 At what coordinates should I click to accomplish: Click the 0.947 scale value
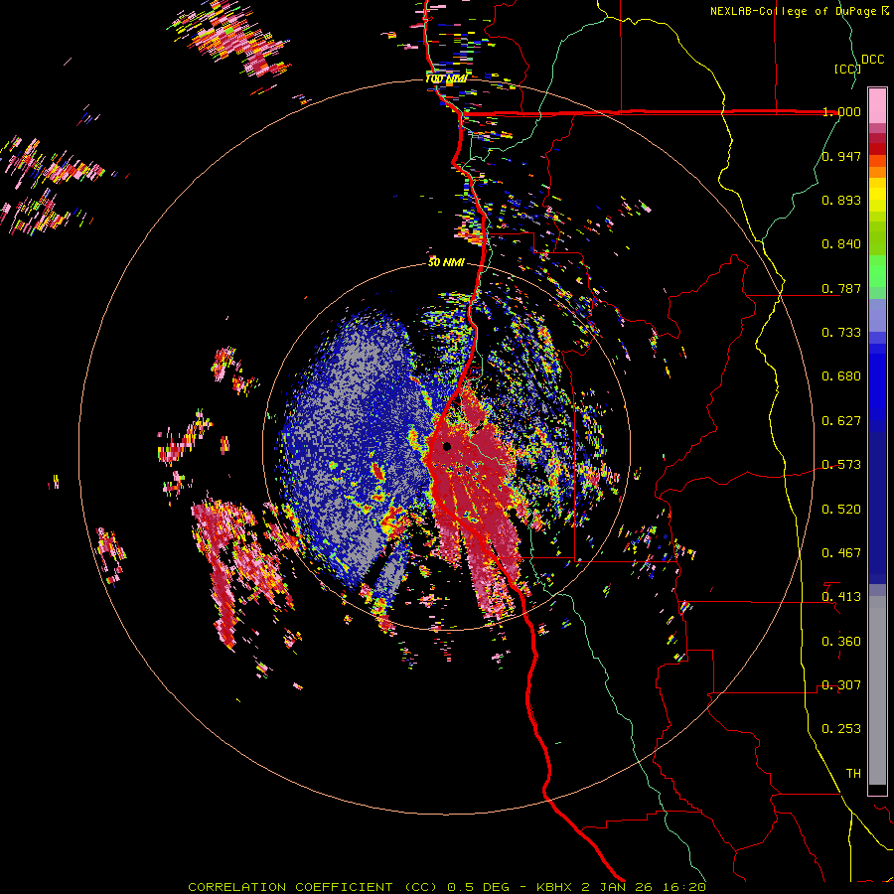[841, 156]
